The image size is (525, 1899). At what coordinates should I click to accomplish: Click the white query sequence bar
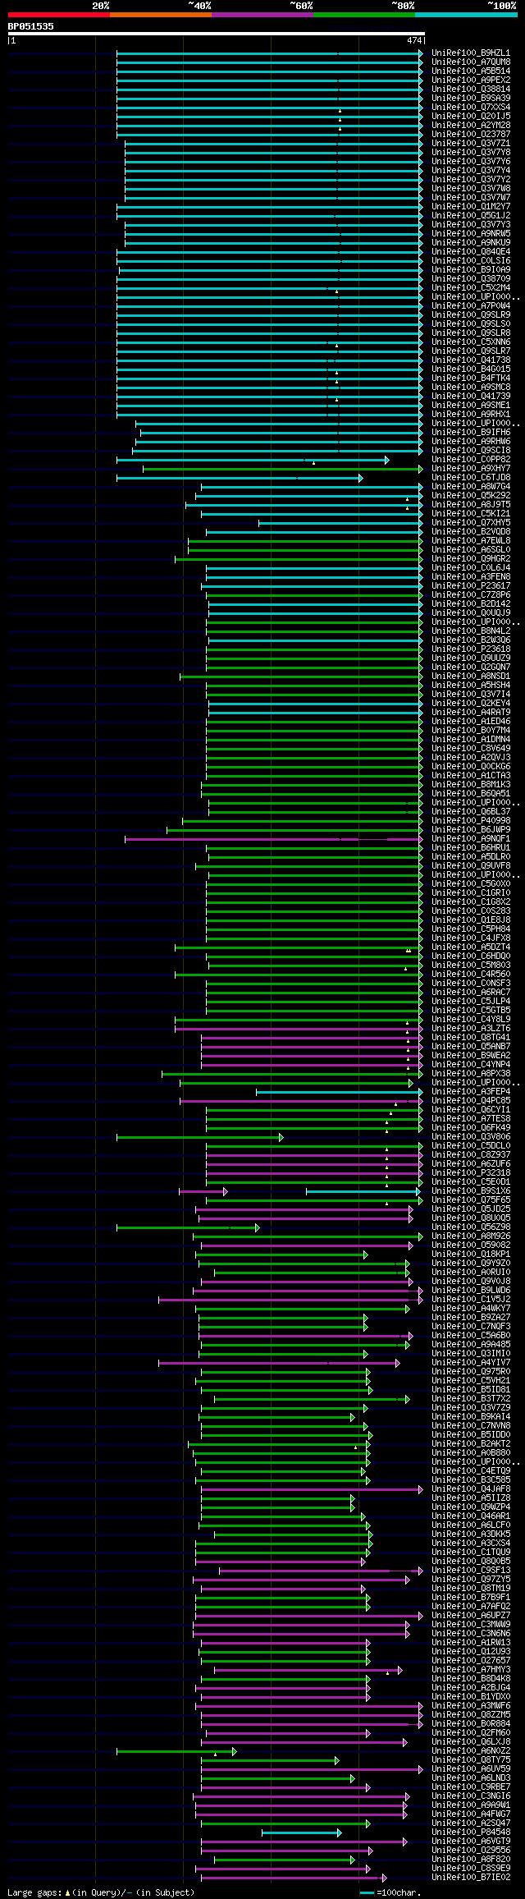tap(217, 34)
